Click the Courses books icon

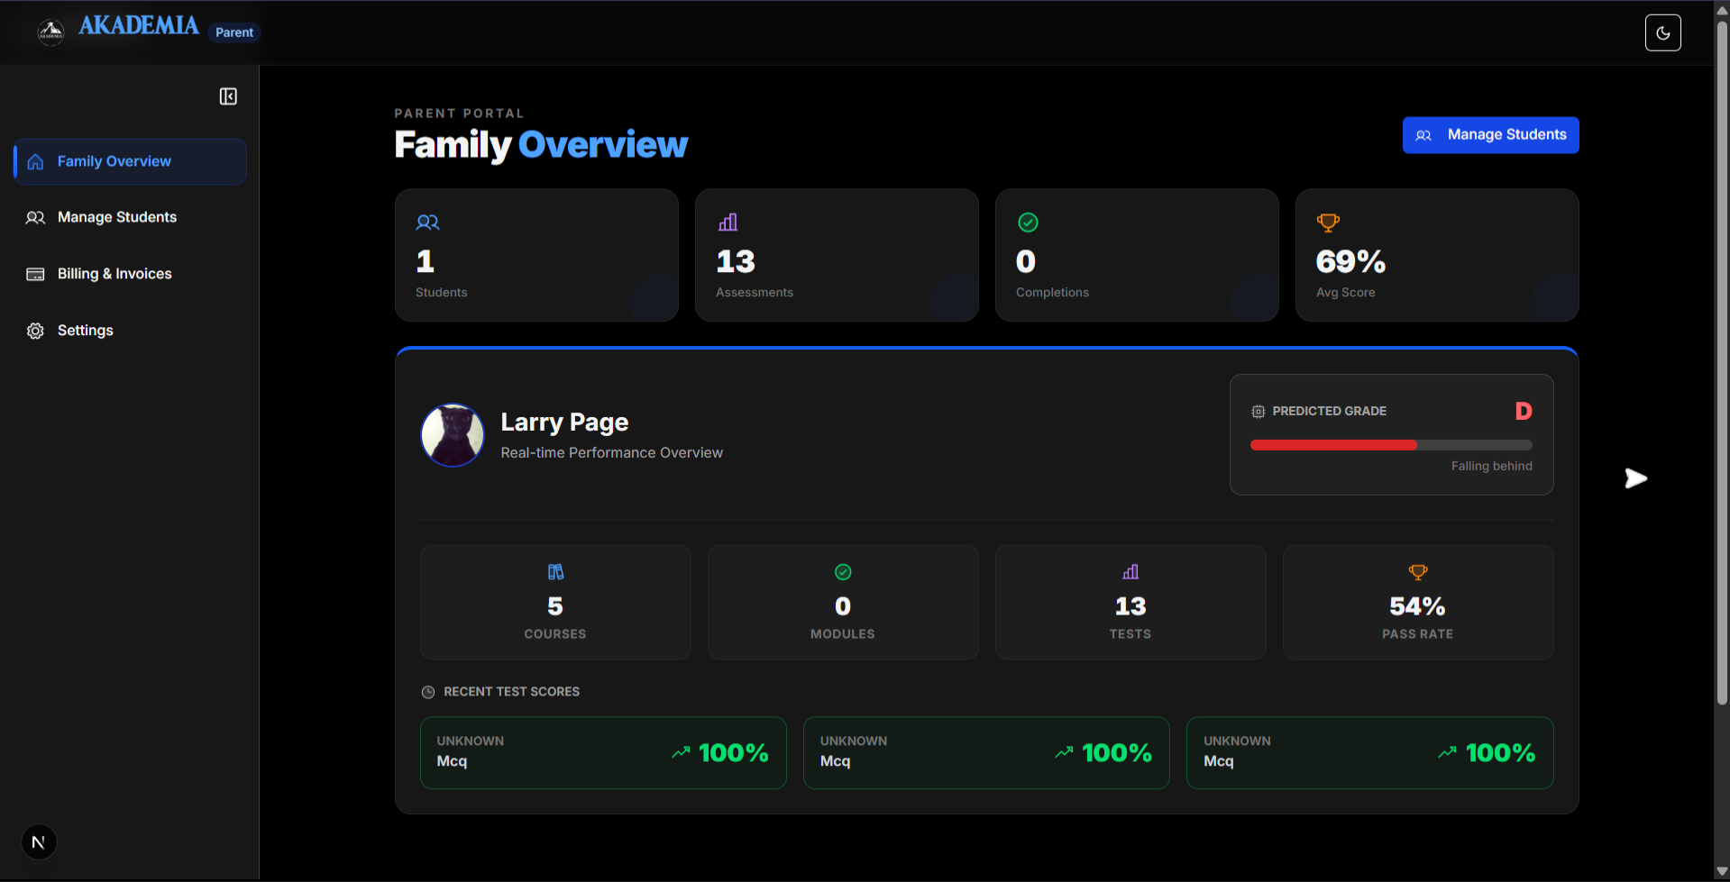[555, 572]
